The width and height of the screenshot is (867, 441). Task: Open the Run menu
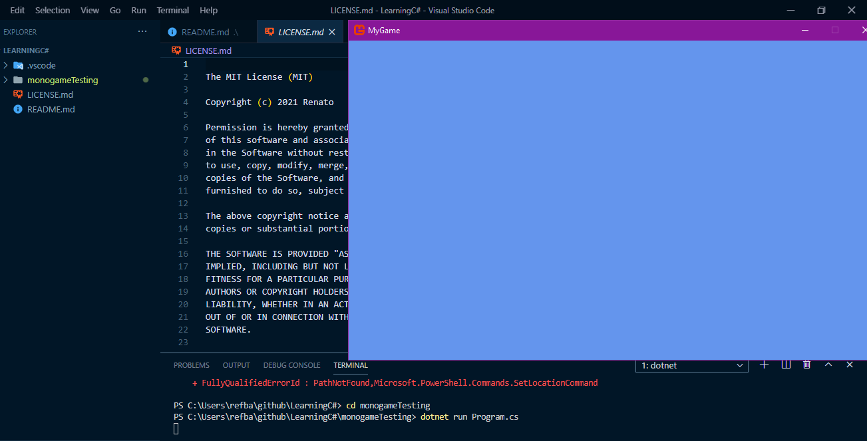click(x=138, y=10)
